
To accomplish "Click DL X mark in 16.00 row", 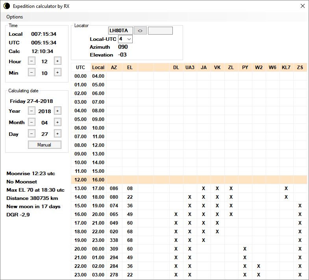I will pos(176,214).
